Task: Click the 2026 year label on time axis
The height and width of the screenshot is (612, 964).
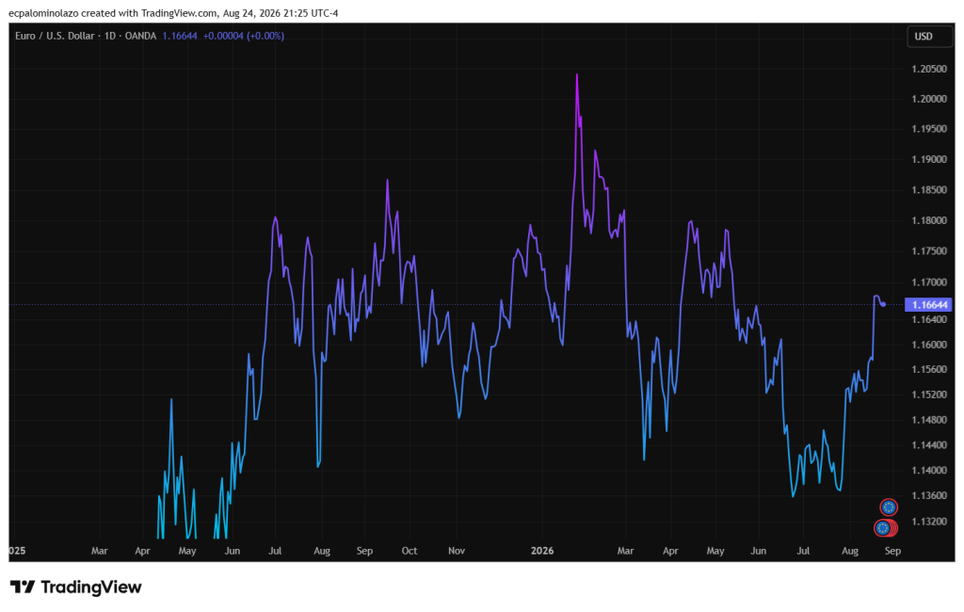Action: point(542,551)
